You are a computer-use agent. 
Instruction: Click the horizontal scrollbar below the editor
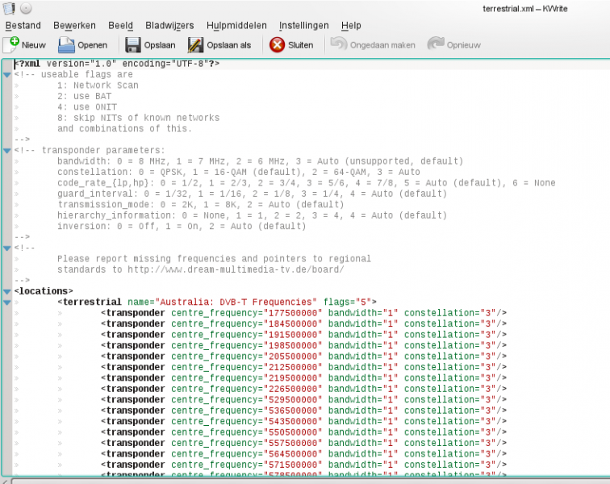[x=307, y=481]
